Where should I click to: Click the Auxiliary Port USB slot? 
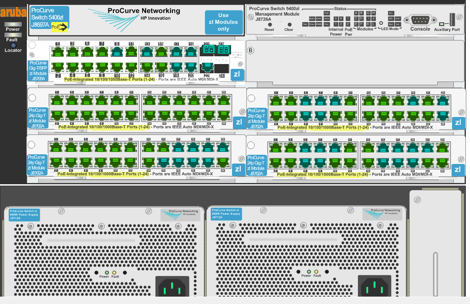tap(452, 19)
